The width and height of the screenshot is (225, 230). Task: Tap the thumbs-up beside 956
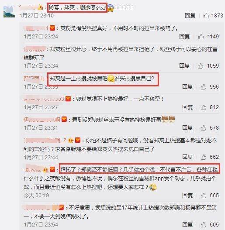(x=204, y=87)
